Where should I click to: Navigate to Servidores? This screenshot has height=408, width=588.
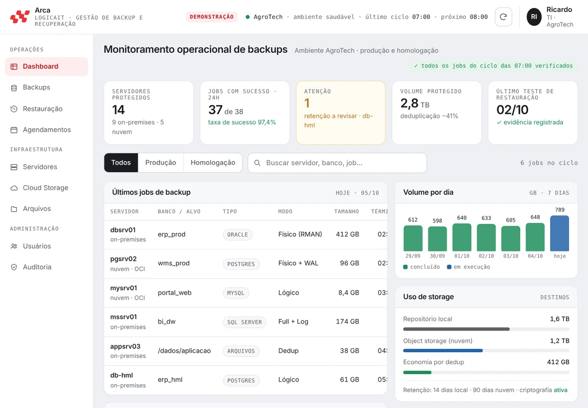[46, 167]
